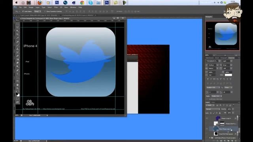253x142 pixels.
Task: Click the layer Fill value field
Action: click(x=229, y=113)
